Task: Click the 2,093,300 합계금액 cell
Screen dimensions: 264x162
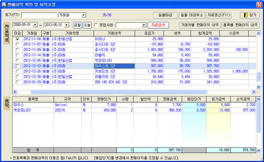Action: (205, 50)
